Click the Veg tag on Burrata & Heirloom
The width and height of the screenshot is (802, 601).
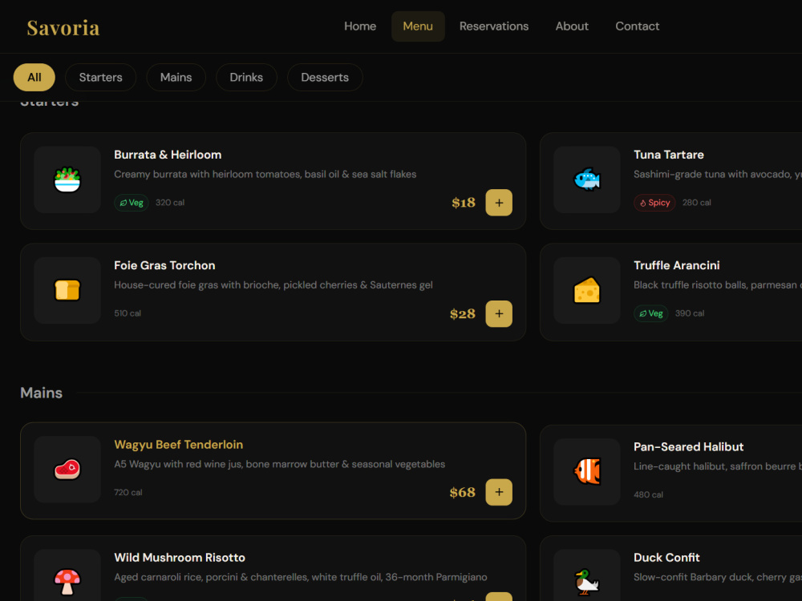point(132,203)
